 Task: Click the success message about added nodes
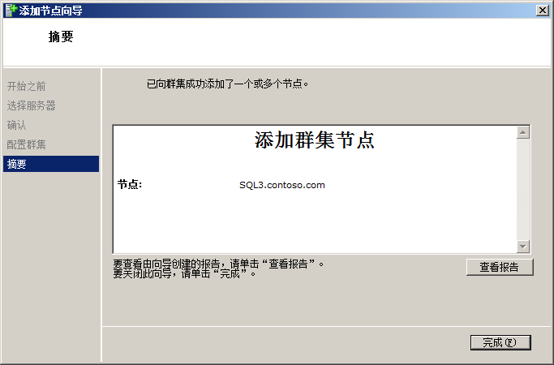tap(228, 84)
